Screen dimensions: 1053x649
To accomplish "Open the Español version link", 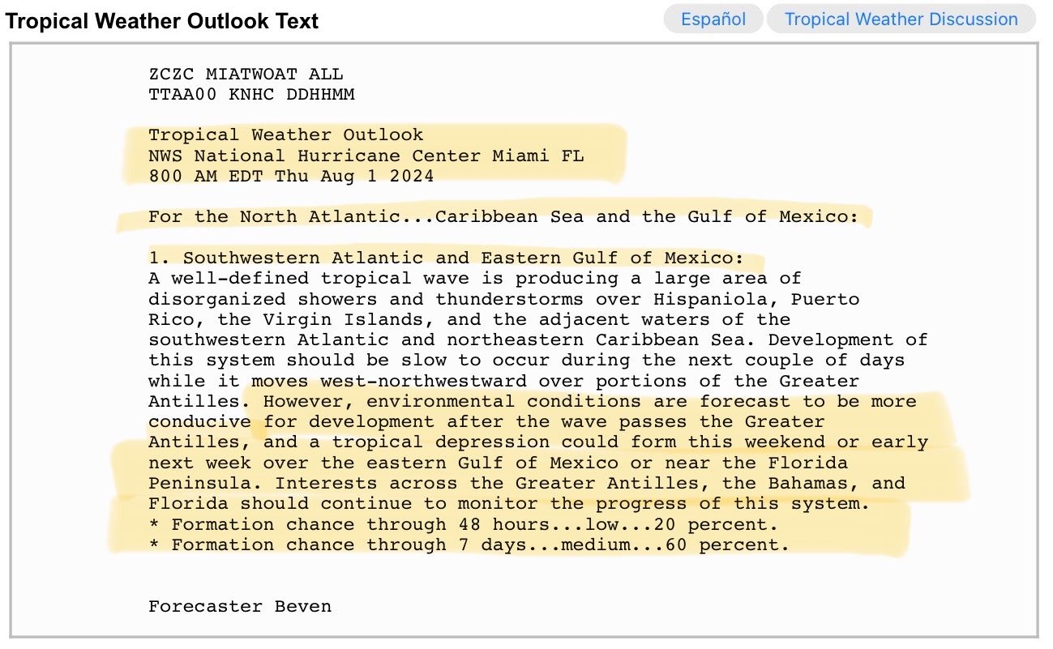I will (713, 19).
